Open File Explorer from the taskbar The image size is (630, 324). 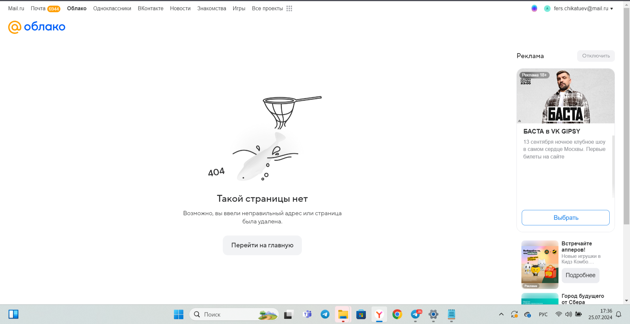pos(343,314)
